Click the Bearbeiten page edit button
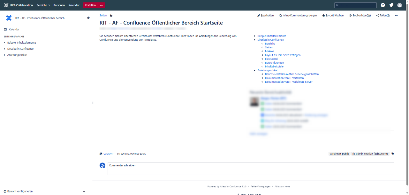409x195 pixels. (266, 15)
